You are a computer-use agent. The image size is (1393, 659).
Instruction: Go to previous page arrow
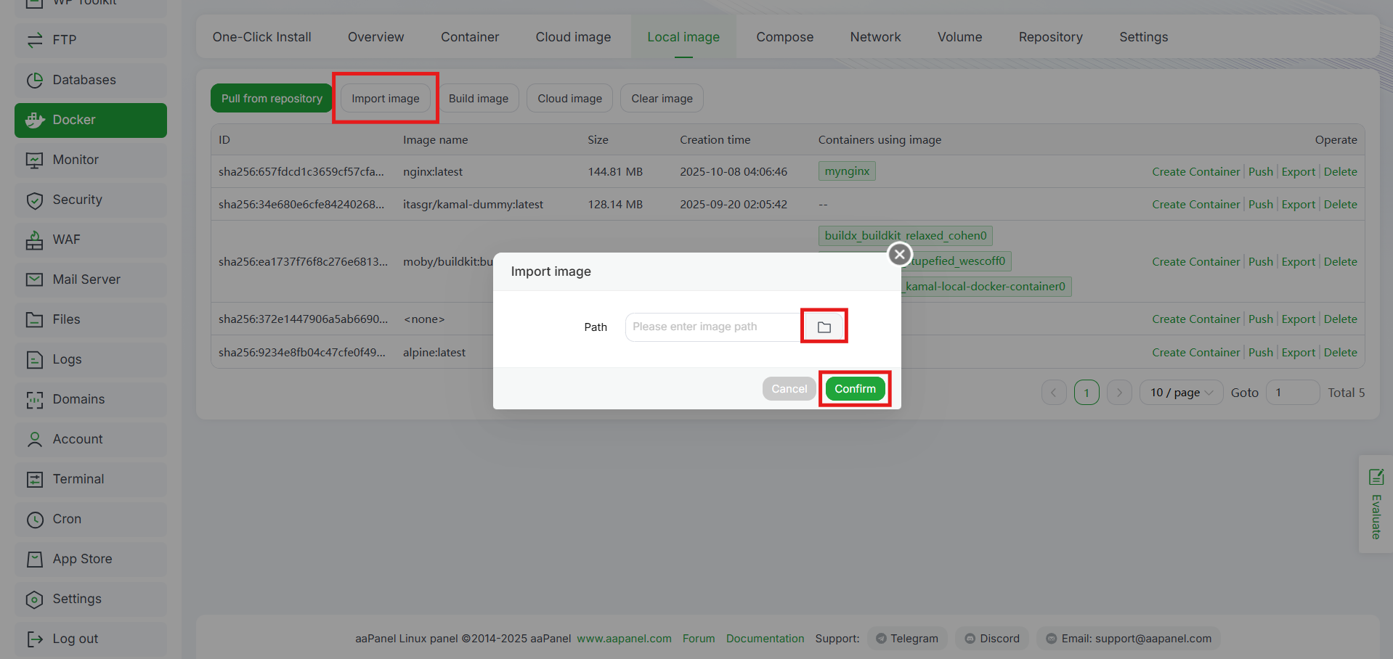coord(1054,393)
